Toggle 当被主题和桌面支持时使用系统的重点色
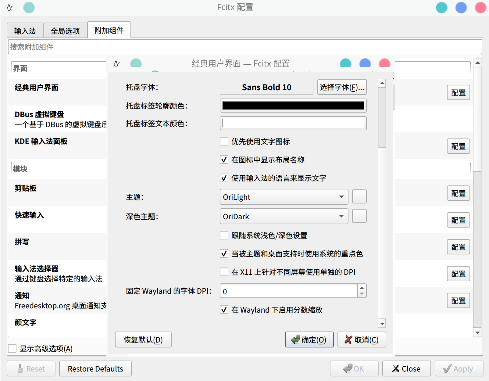This screenshot has width=489, height=381. click(224, 253)
